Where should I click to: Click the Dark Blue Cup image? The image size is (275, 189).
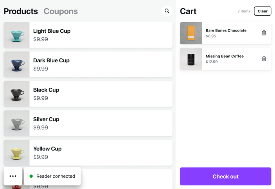[17, 64]
